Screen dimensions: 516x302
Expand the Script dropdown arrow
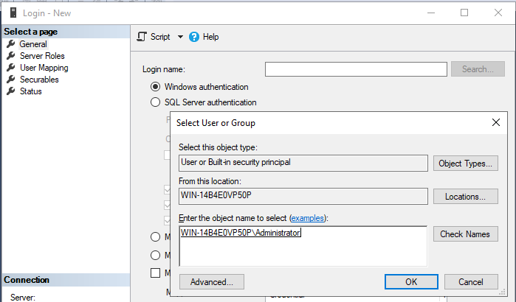[180, 37]
